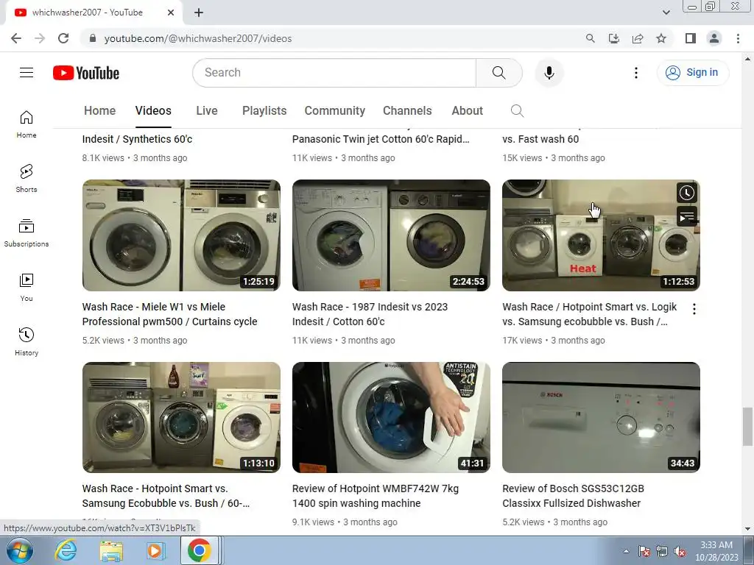The image size is (754, 565).
Task: Add Hotpoint Smart vs. Logik video to Watch later
Action: coord(687,193)
